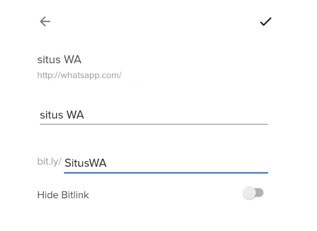Click whatsapp.com in the long URL line
The image size is (317, 231).
tap(91, 75)
